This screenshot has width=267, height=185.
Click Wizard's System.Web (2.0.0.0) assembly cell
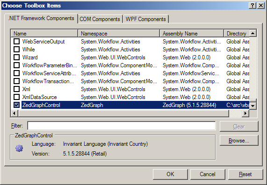187,57
